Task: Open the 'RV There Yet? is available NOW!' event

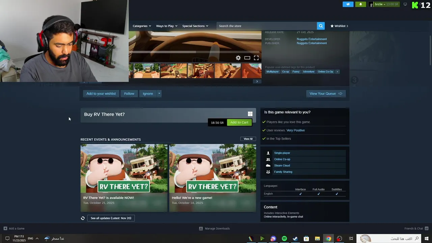Action: coord(124,178)
